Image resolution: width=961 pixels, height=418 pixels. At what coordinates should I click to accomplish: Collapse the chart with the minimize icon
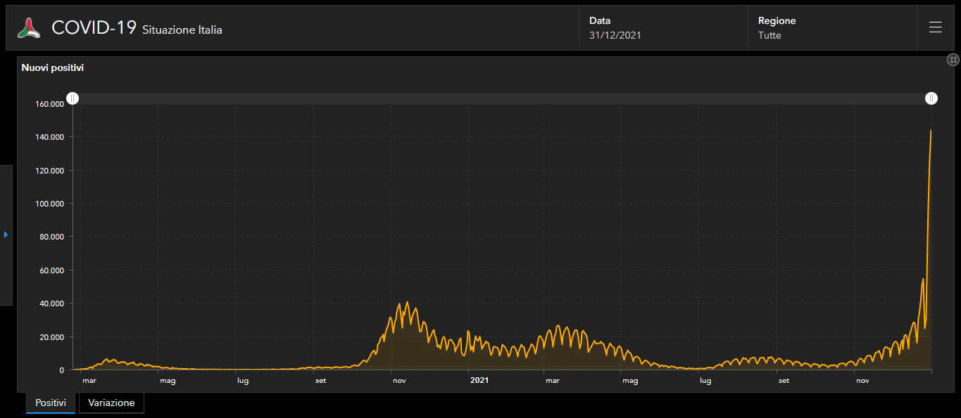click(953, 60)
